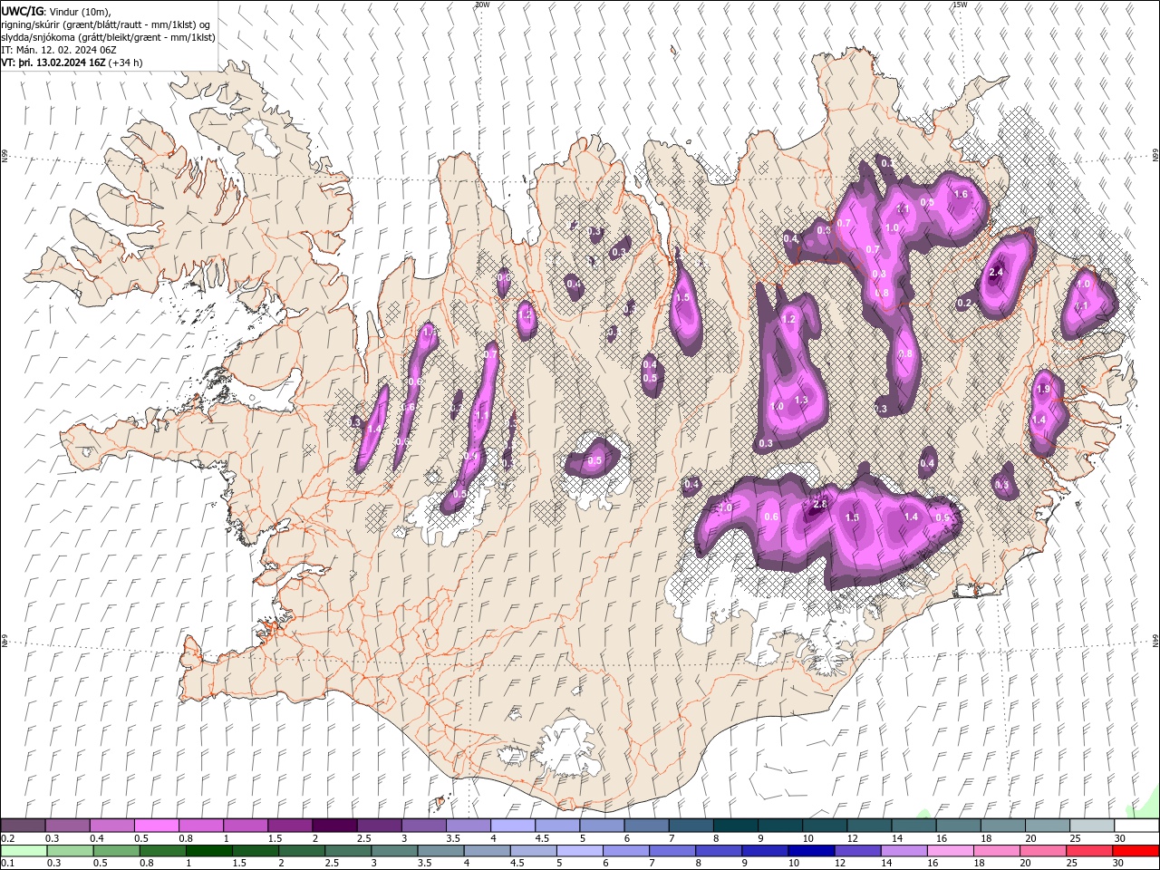The width and height of the screenshot is (1160, 870).
Task: Click the white swatch at 30, upper legend row
Action: click(1136, 826)
